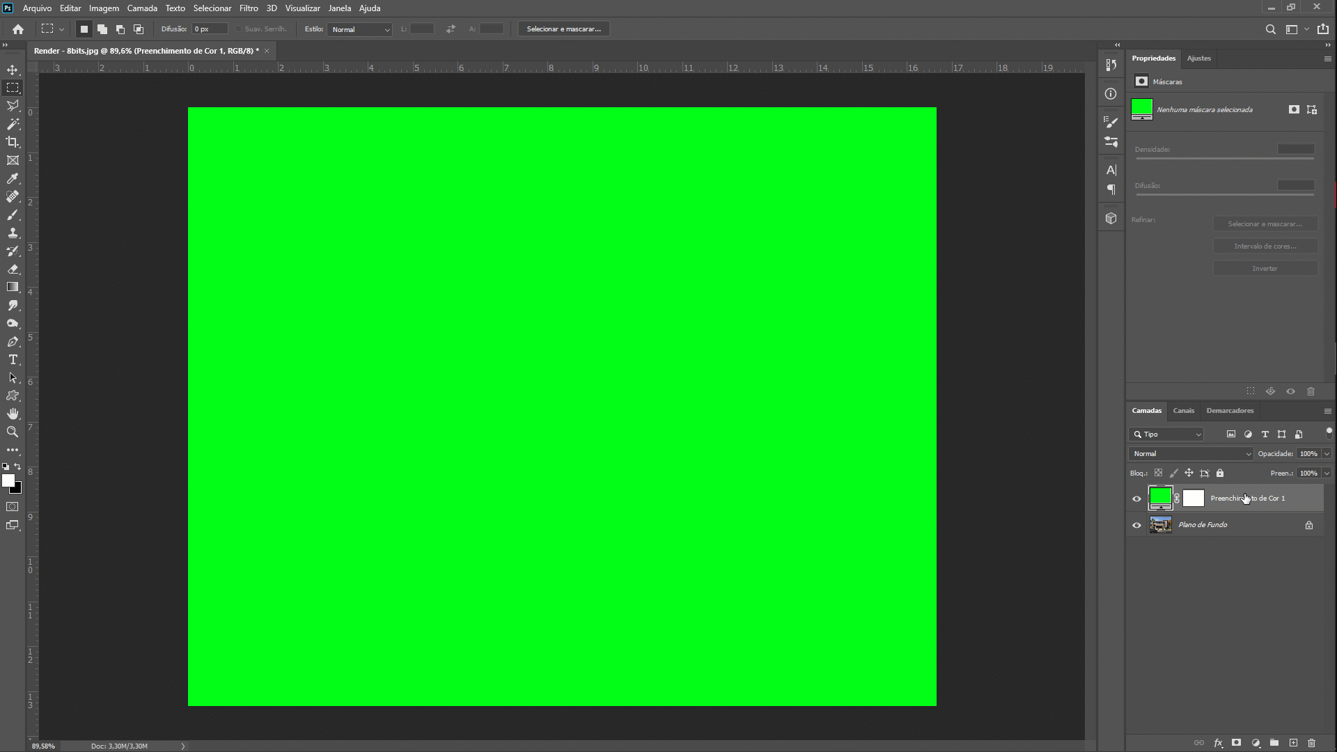Select the Eyedropper tool
The image size is (1337, 752).
pos(13,178)
